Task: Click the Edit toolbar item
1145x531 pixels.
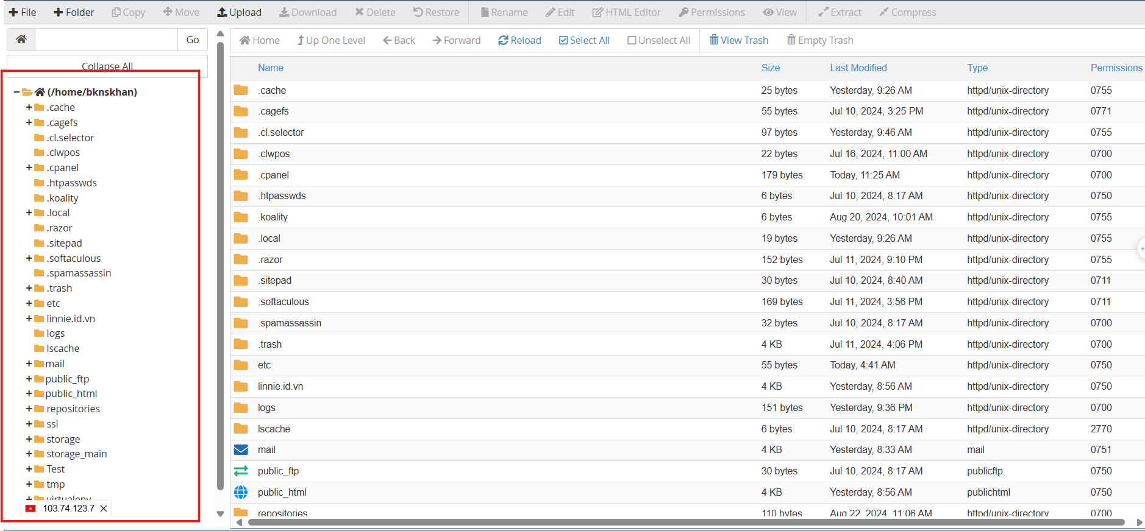Action: point(560,12)
